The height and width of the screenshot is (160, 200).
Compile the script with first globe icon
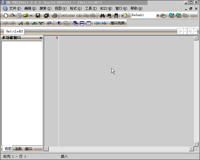172,15
